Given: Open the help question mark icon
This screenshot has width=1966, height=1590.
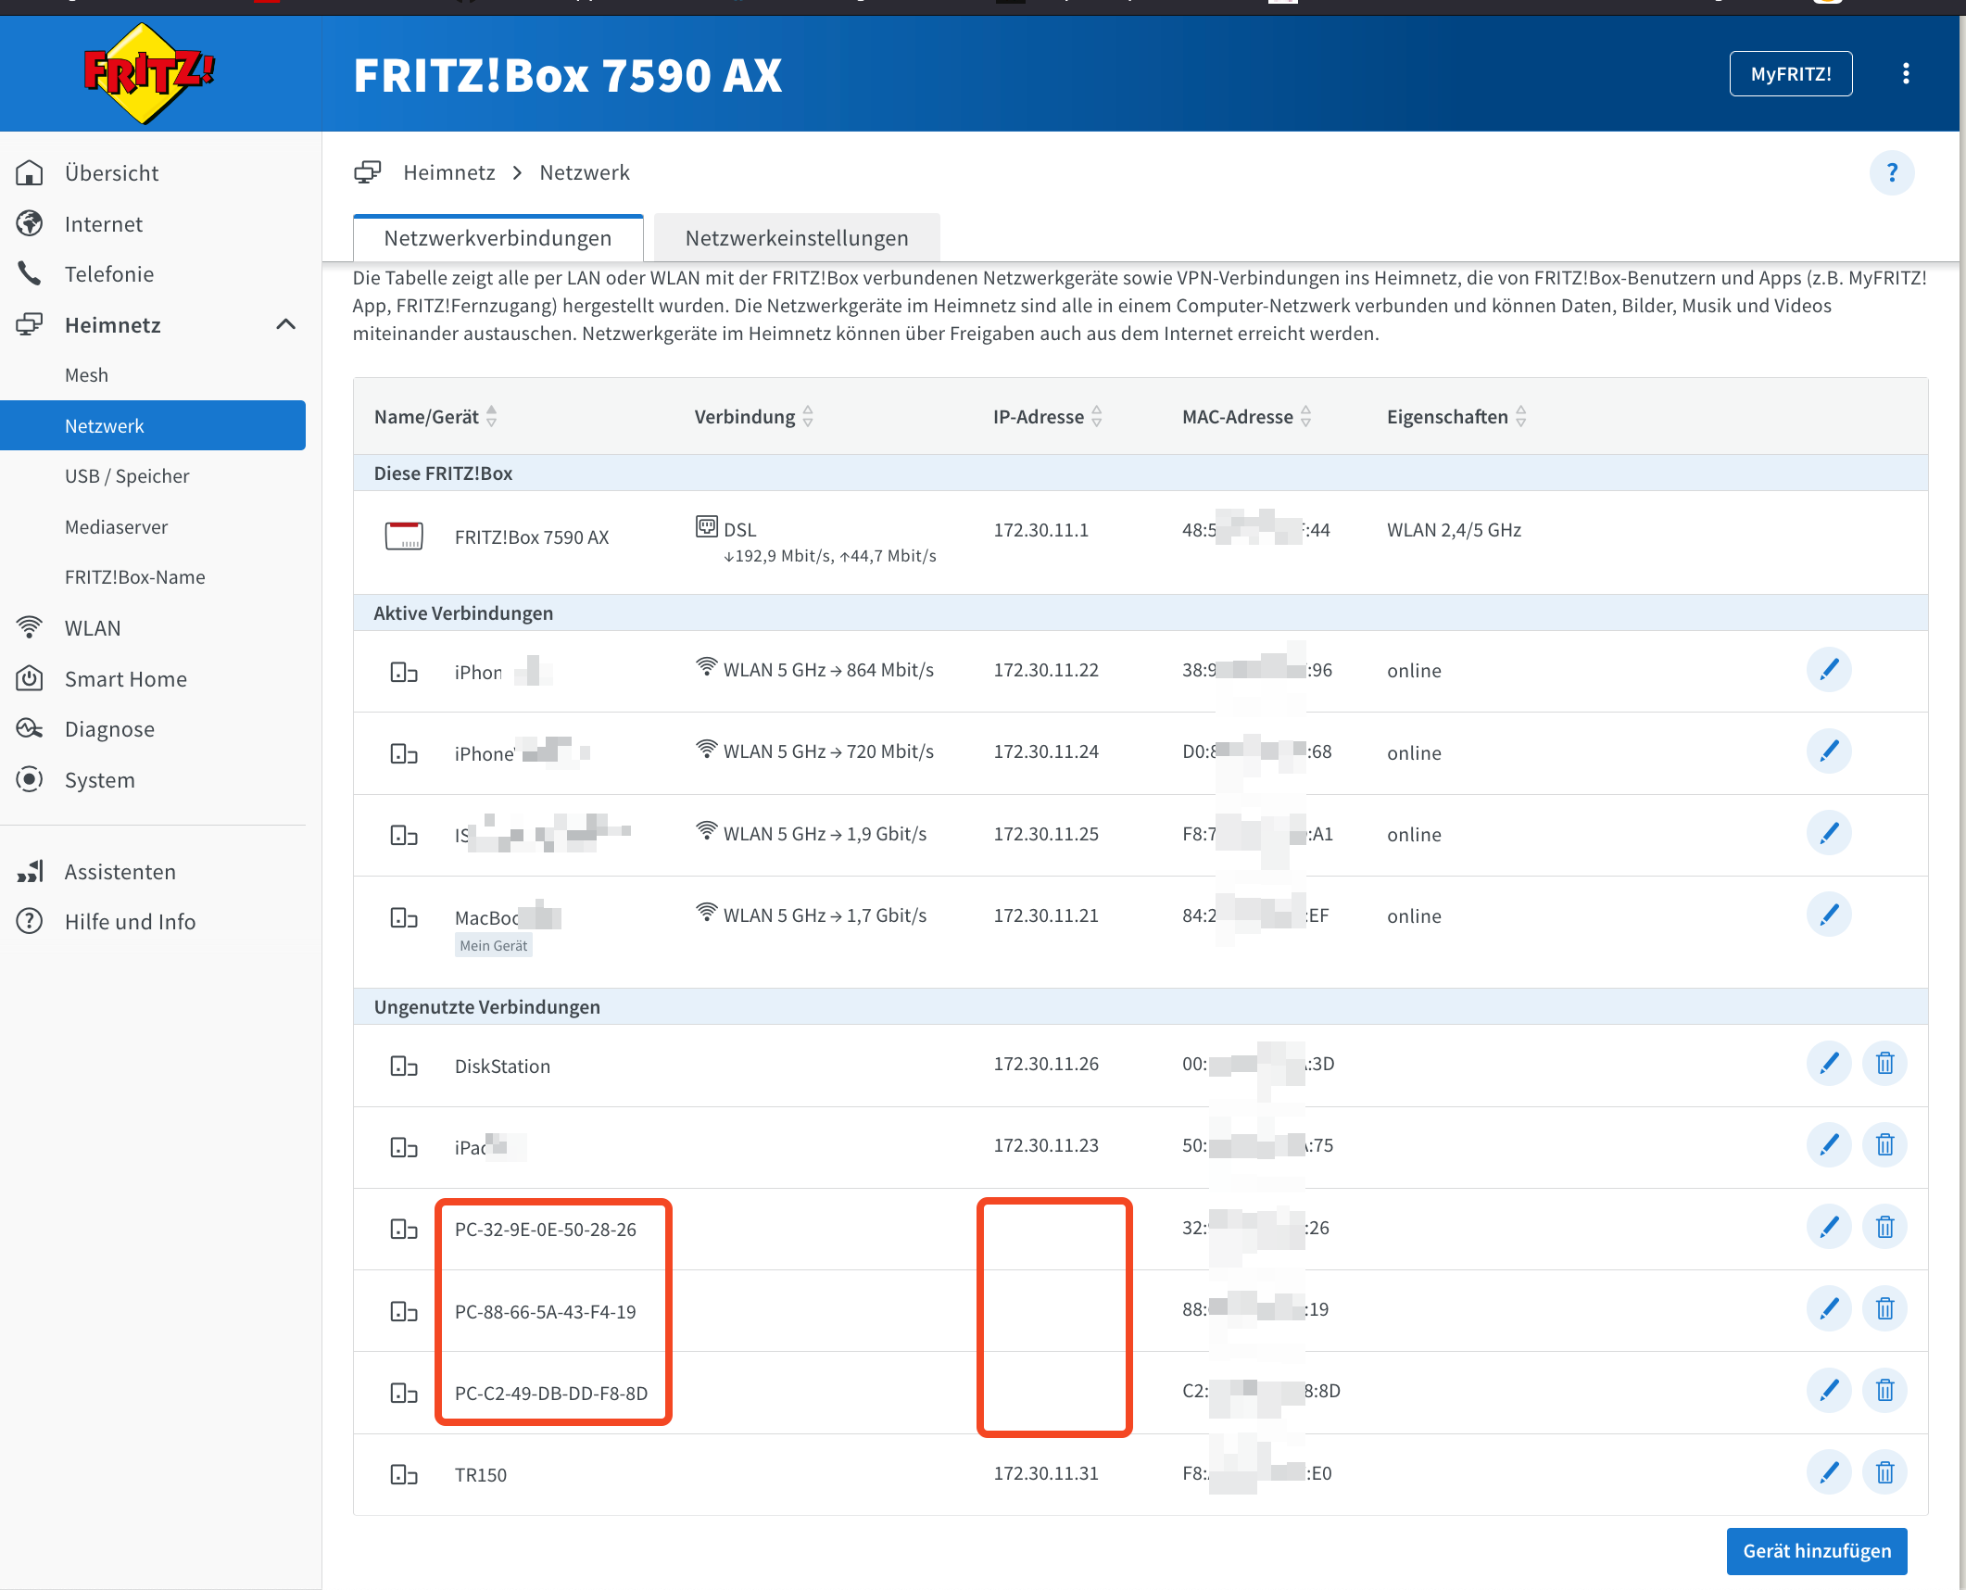Looking at the screenshot, I should 1891,173.
